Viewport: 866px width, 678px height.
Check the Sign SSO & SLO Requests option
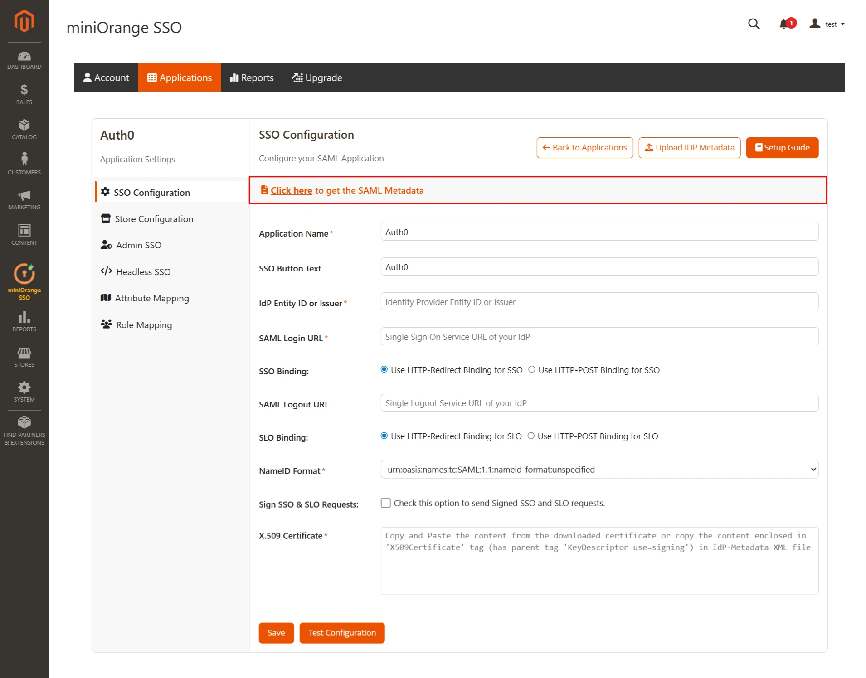(x=385, y=503)
